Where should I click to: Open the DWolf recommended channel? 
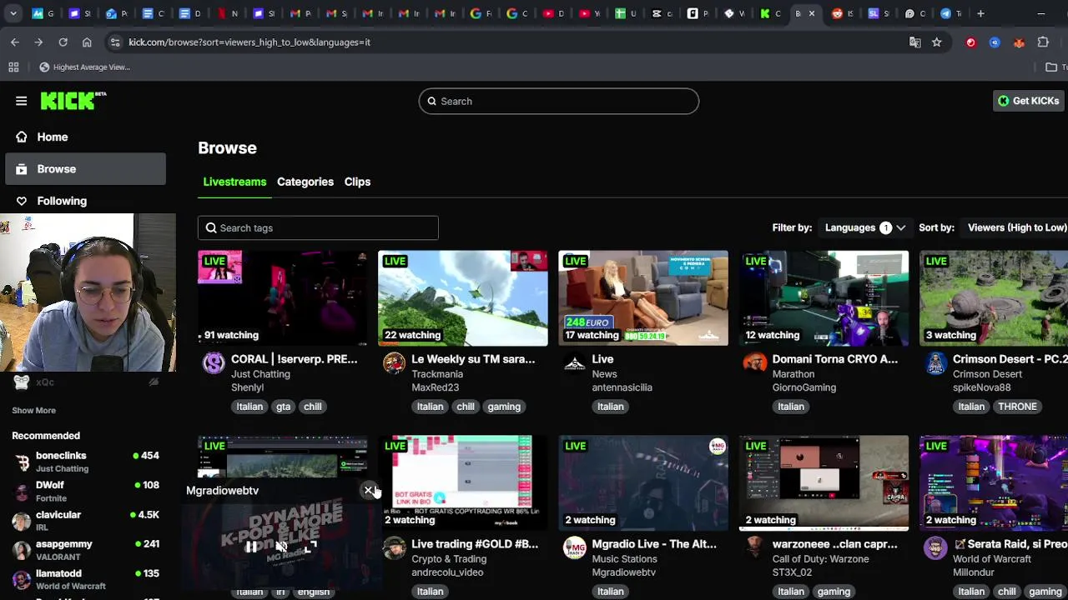click(85, 492)
